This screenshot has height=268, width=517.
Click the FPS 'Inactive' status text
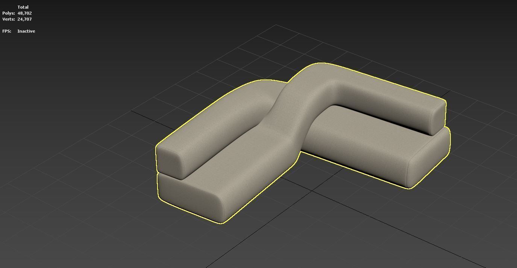(x=26, y=31)
